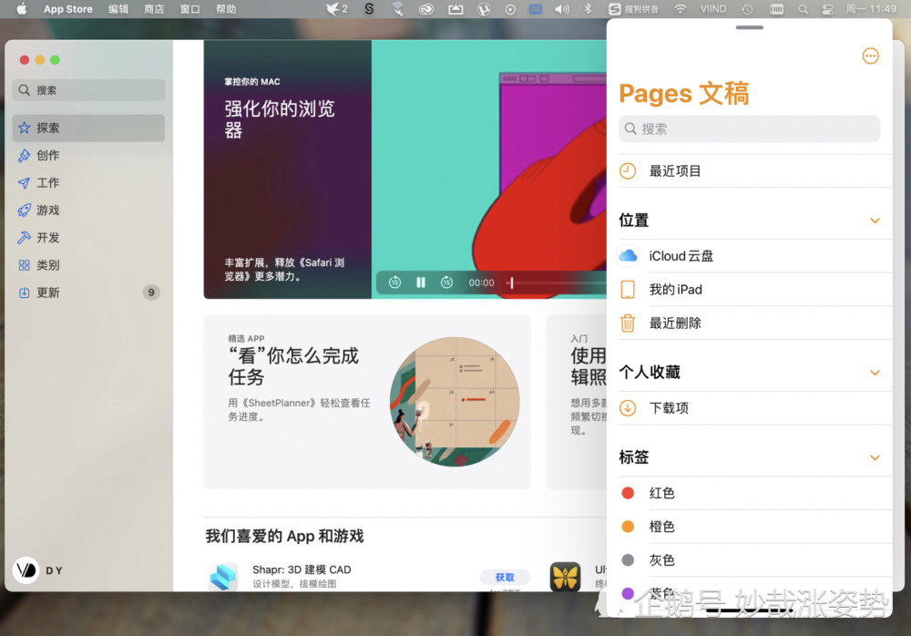Click the gray tag color dot
This screenshot has width=911, height=636.
coord(628,560)
